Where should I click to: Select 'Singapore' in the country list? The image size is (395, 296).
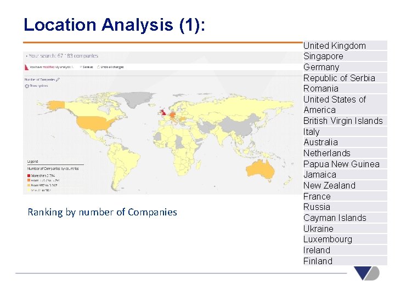coord(345,56)
